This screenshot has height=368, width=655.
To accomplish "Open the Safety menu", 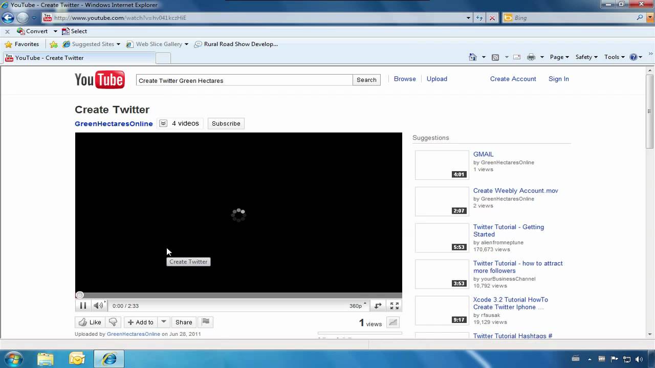I will 586,57.
